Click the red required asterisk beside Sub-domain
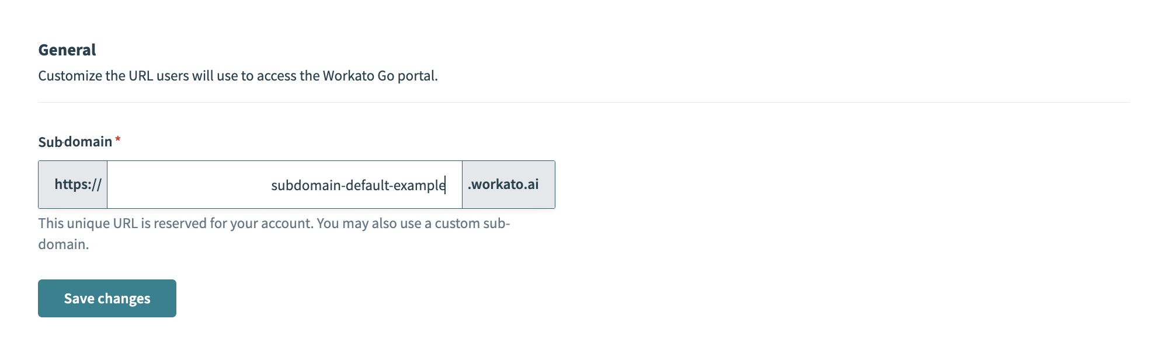 (118, 139)
